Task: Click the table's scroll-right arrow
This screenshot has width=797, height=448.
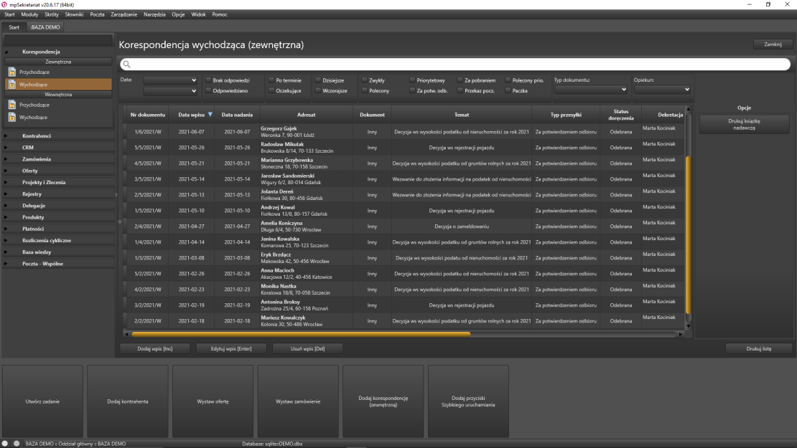Action: pos(681,334)
